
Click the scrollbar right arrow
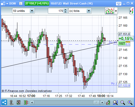pos(102,103)
